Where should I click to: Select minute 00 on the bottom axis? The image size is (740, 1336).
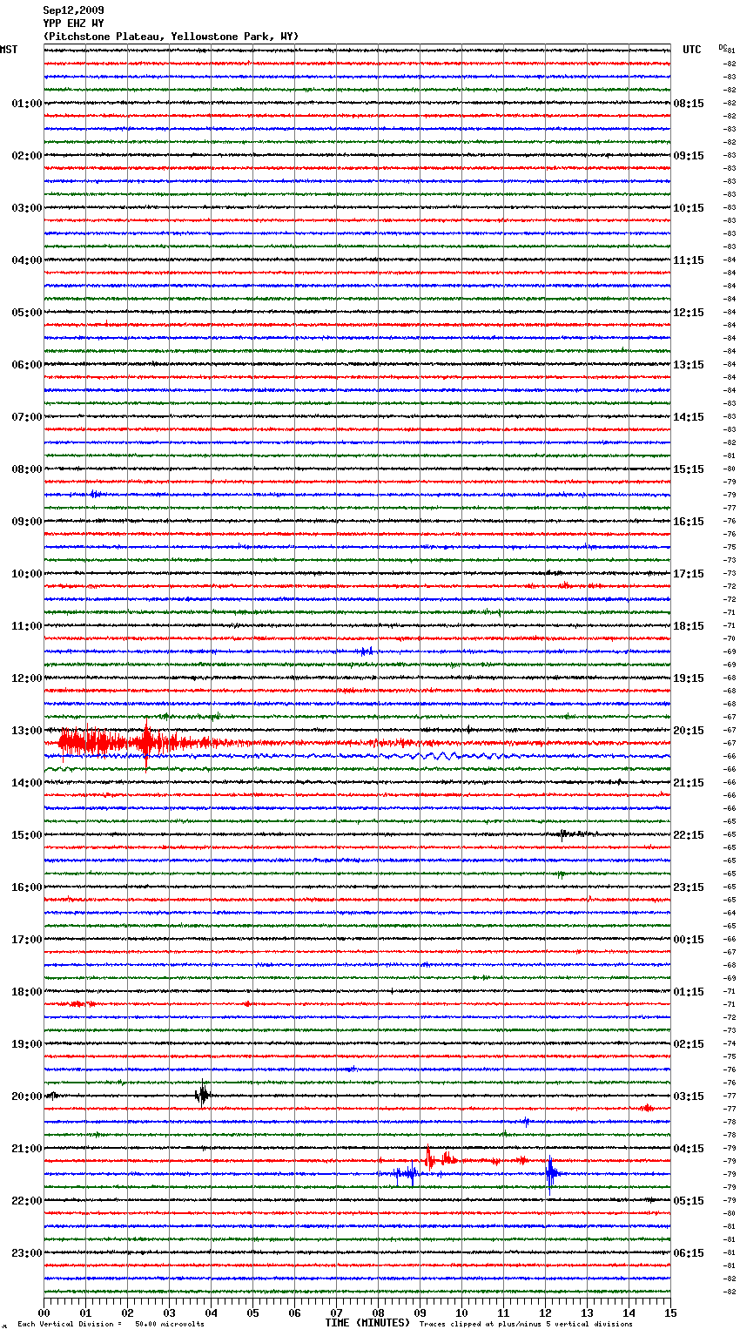click(x=44, y=1312)
